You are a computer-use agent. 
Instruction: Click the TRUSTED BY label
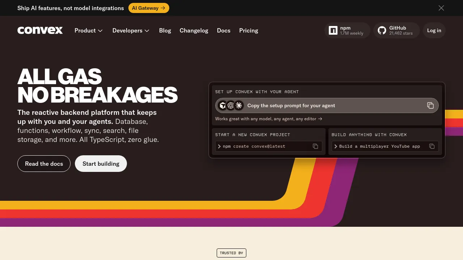pos(231,253)
